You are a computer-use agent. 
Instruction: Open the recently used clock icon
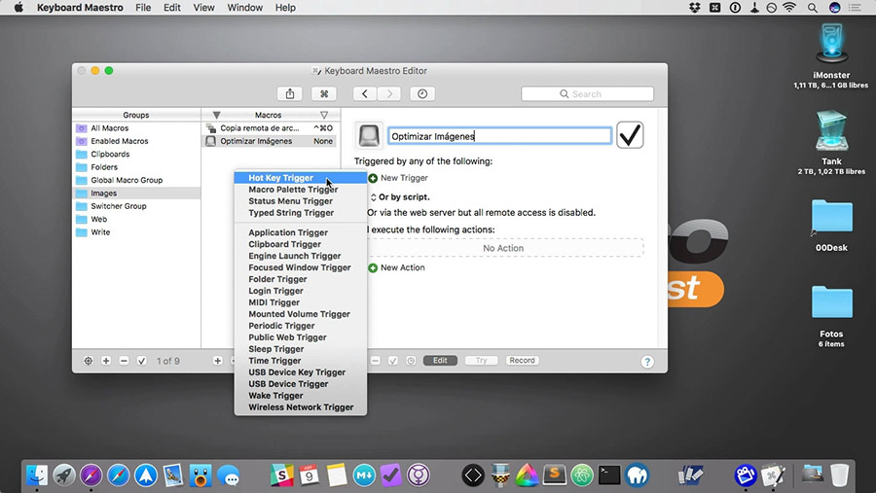click(x=422, y=93)
